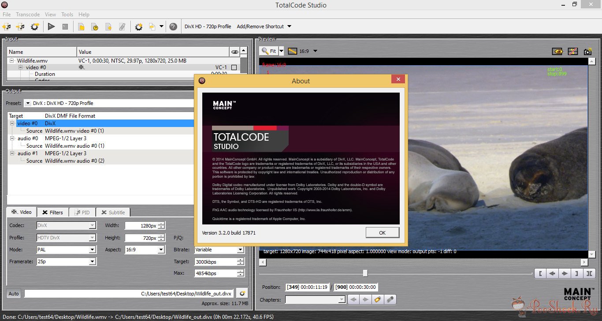Image resolution: width=602 pixels, height=321 pixels.
Task: Switch to the Filters tab
Action: tap(52, 212)
